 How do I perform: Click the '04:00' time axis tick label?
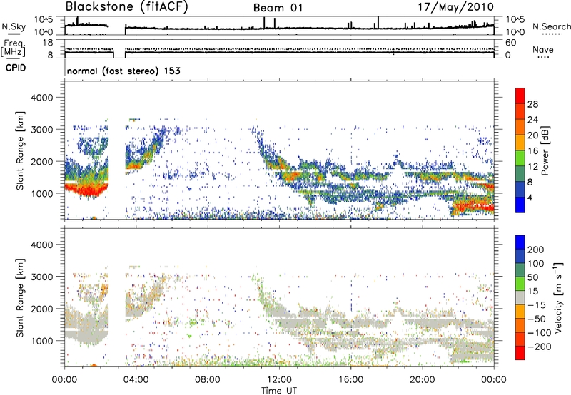point(136,380)
